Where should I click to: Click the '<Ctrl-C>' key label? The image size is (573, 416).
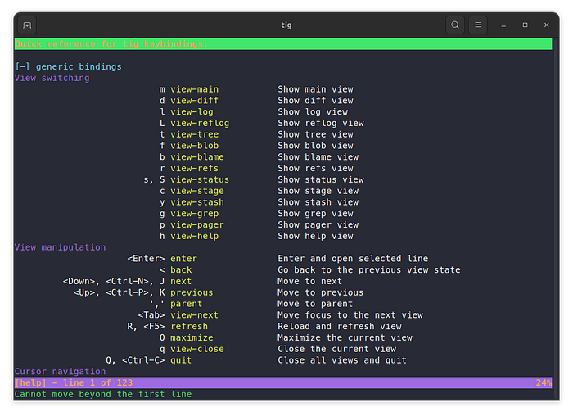click(x=143, y=360)
